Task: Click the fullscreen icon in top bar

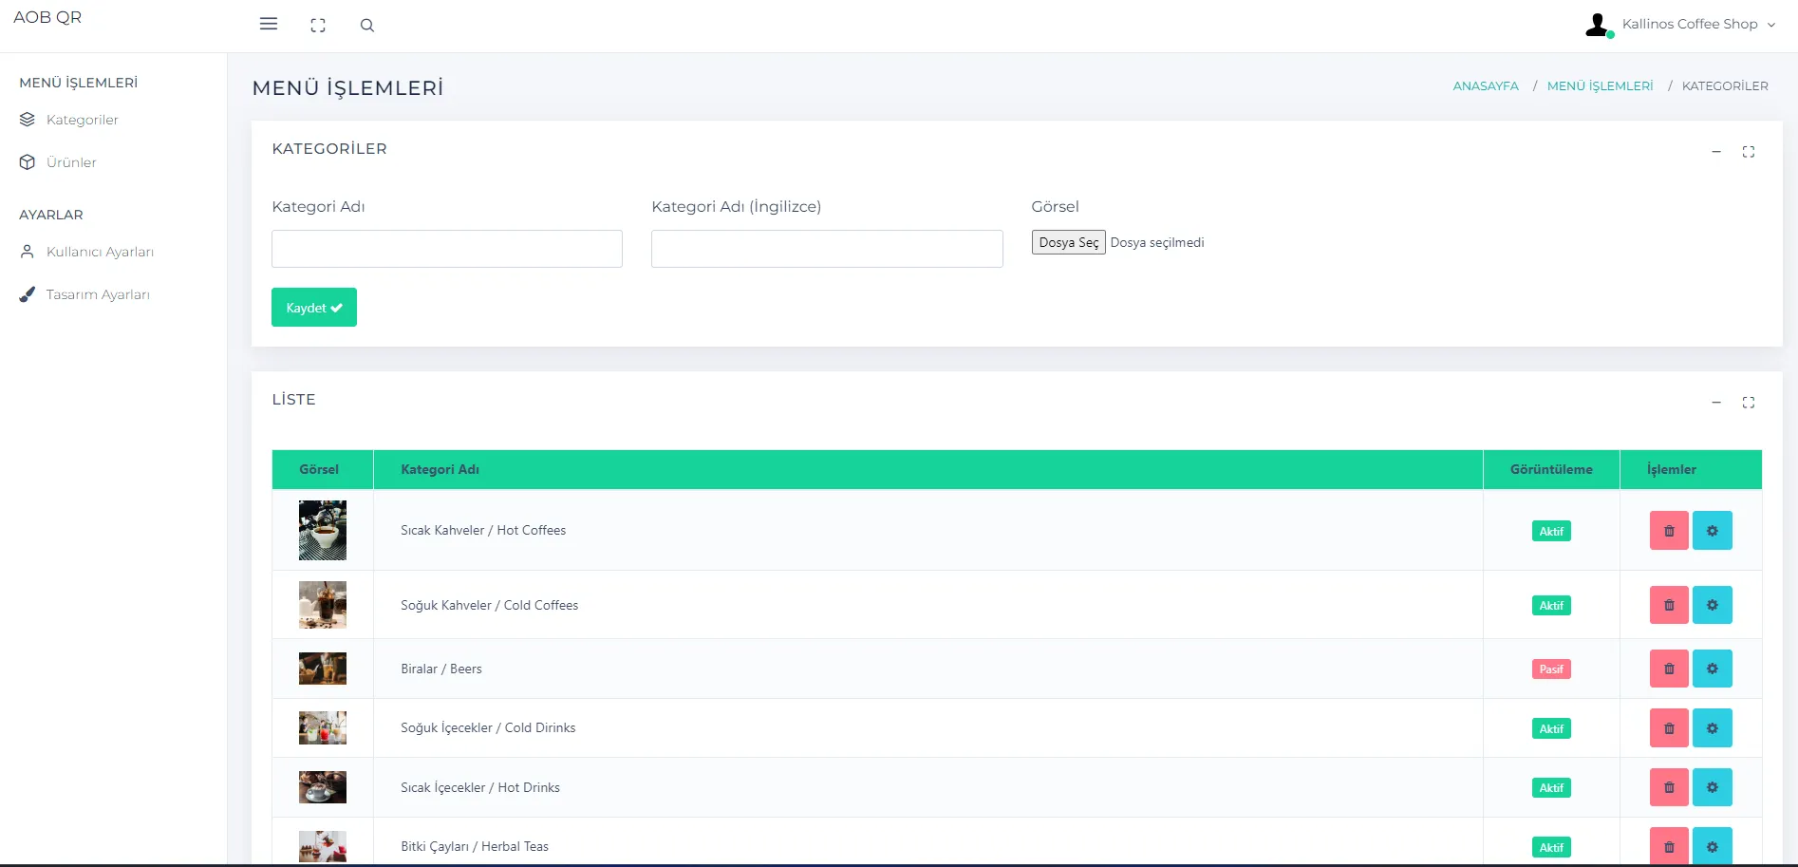Action: 318,26
